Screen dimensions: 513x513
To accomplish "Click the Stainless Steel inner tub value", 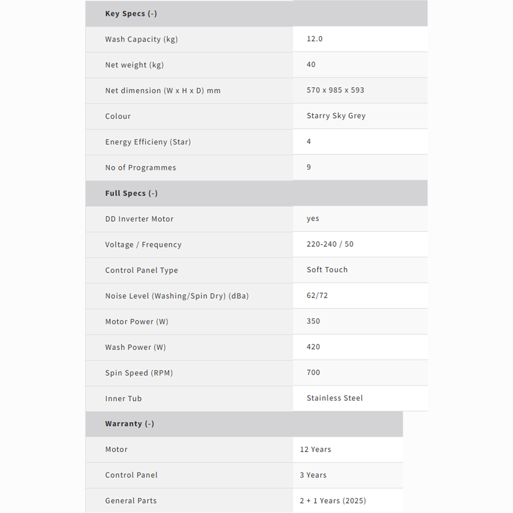I will 334,398.
